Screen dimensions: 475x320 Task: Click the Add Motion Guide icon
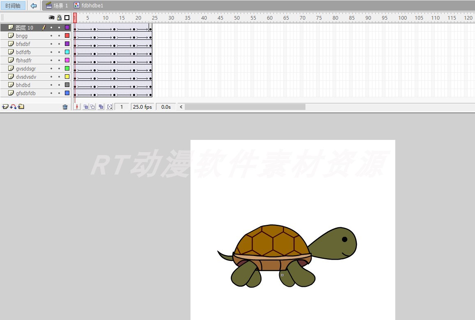13,106
